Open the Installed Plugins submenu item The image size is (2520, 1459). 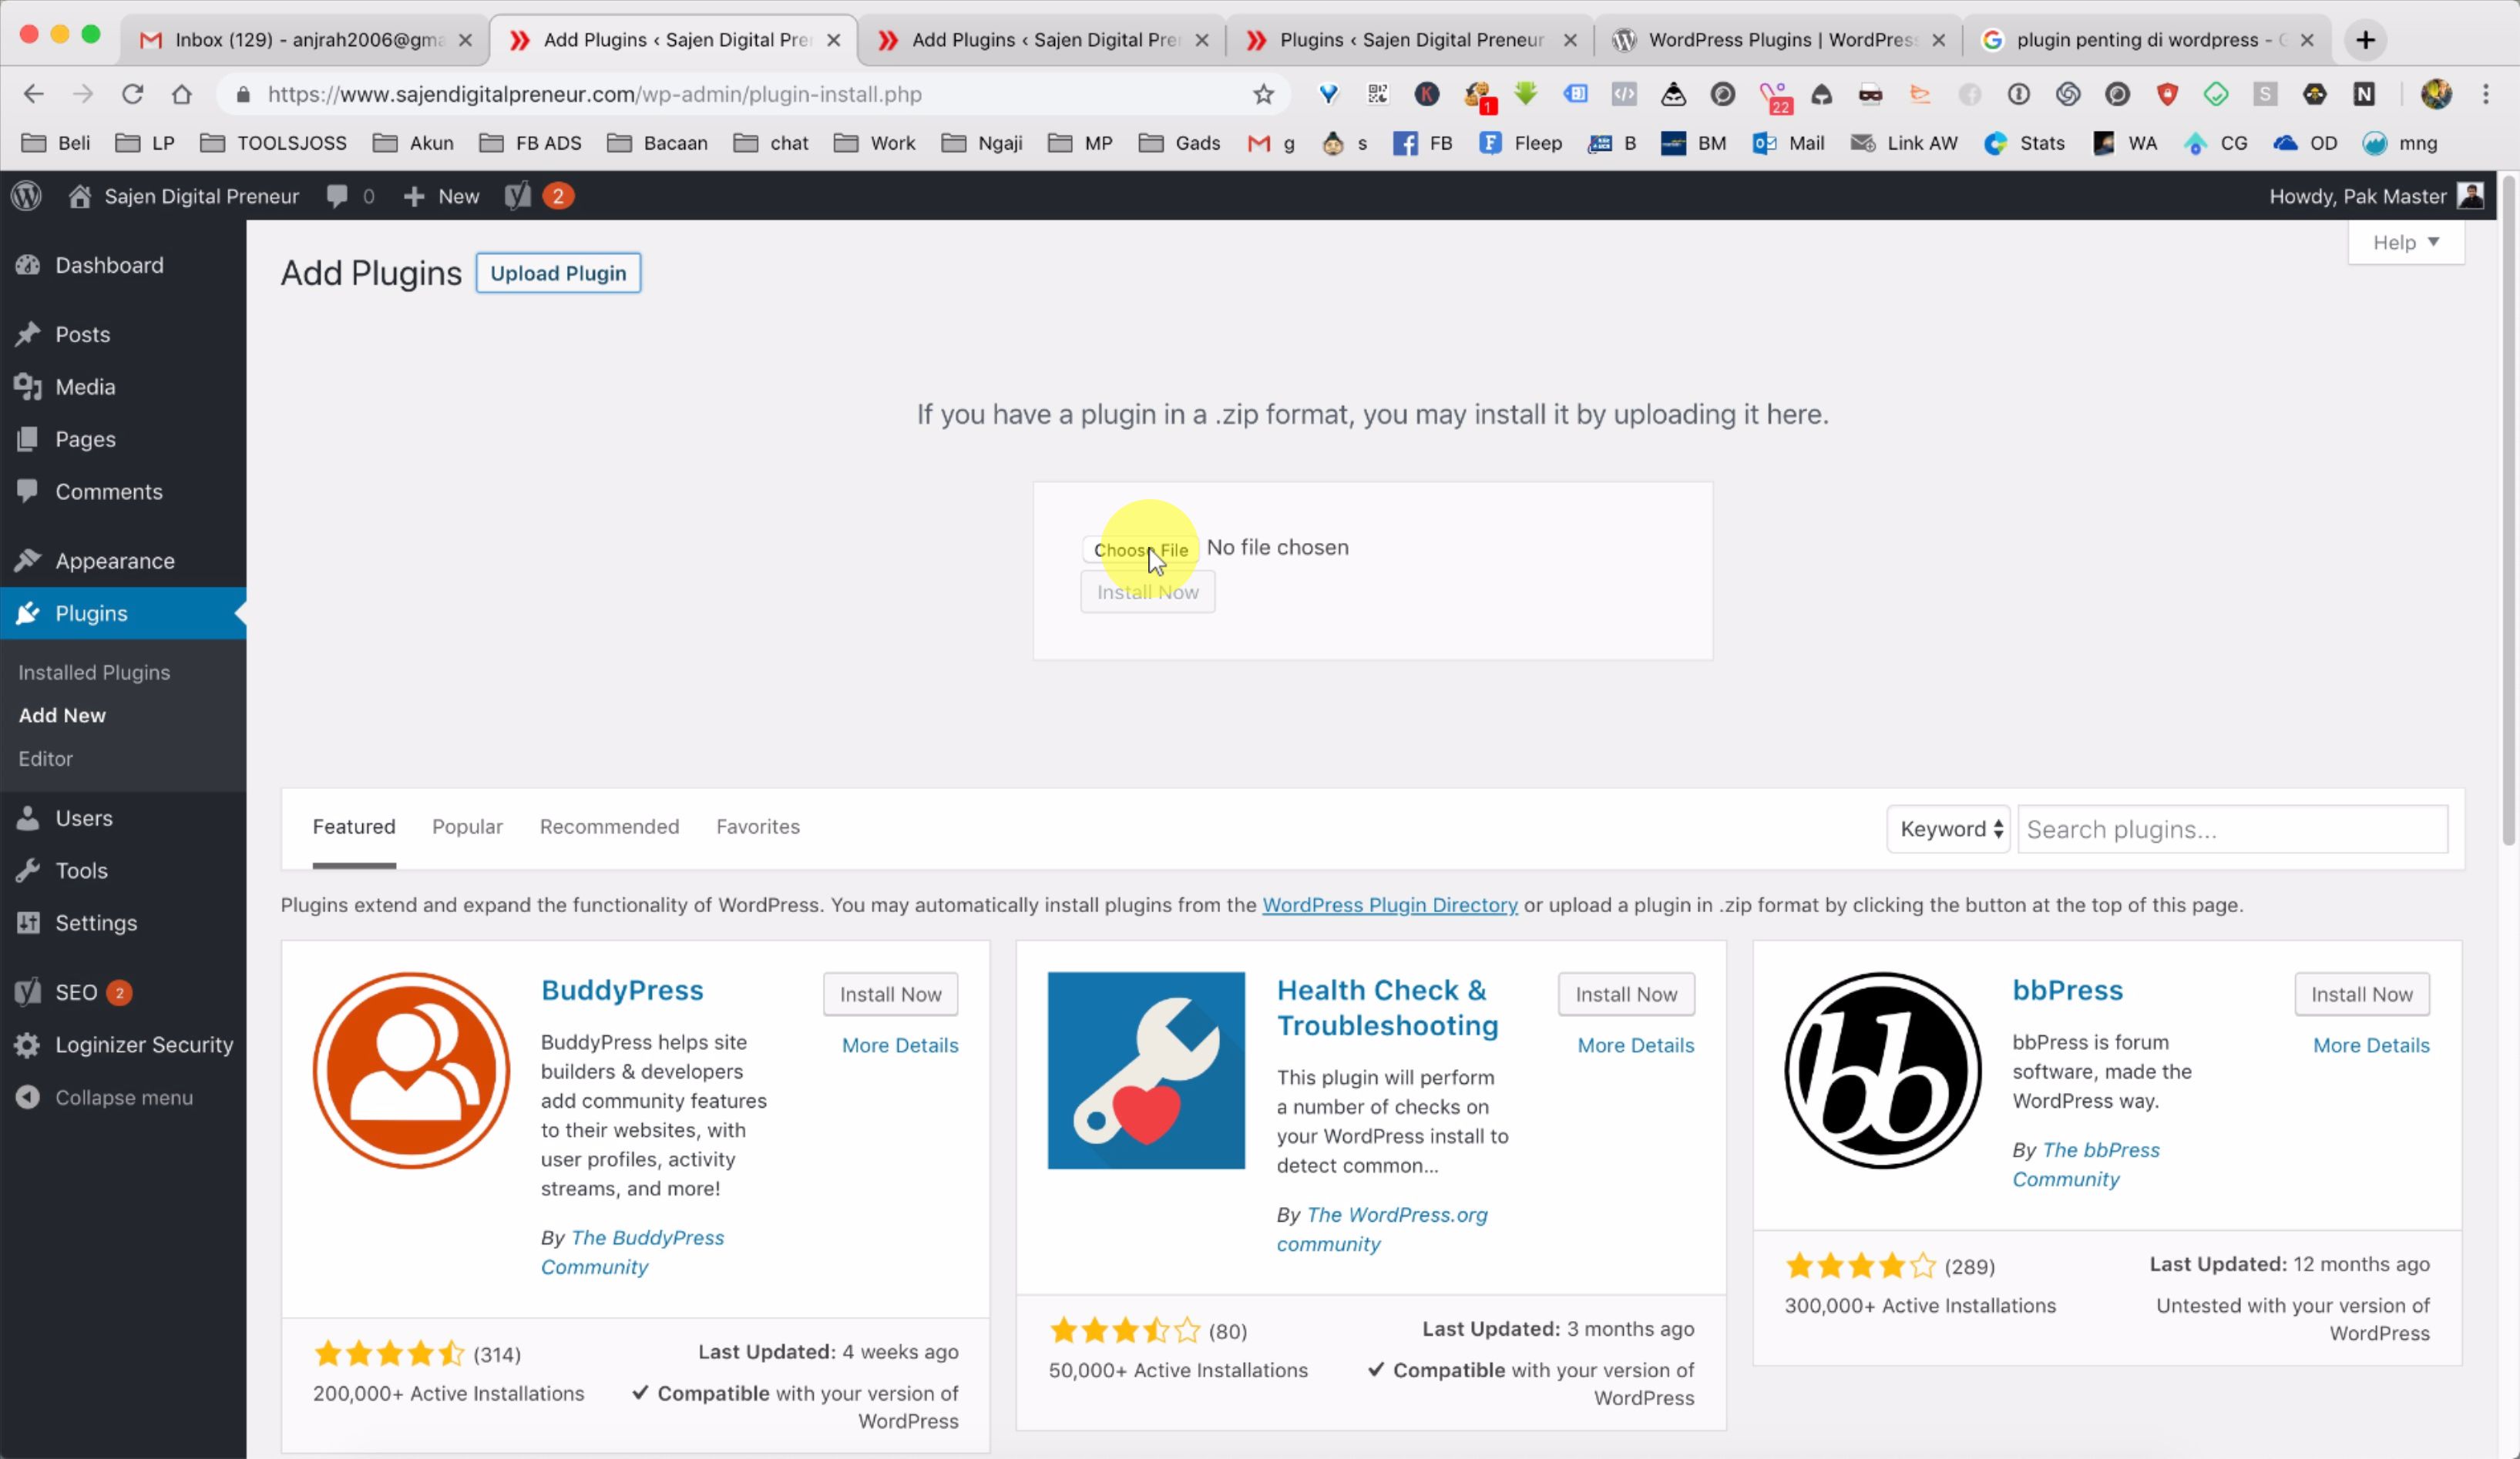click(x=94, y=672)
